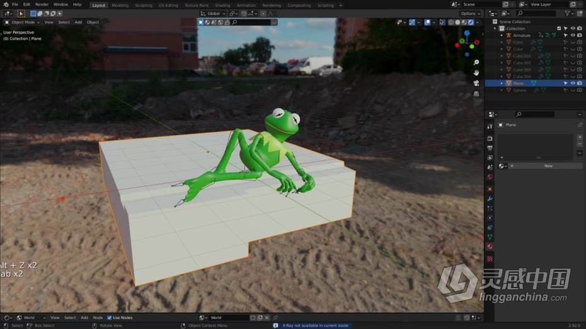Disable Plane render camera icon
The height and width of the screenshot is (329, 586).
[x=579, y=83]
